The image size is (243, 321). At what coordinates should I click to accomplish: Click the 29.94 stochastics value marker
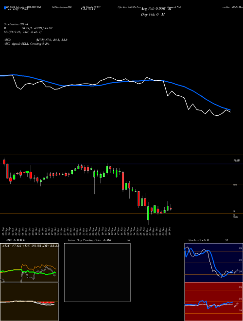tap(236, 271)
